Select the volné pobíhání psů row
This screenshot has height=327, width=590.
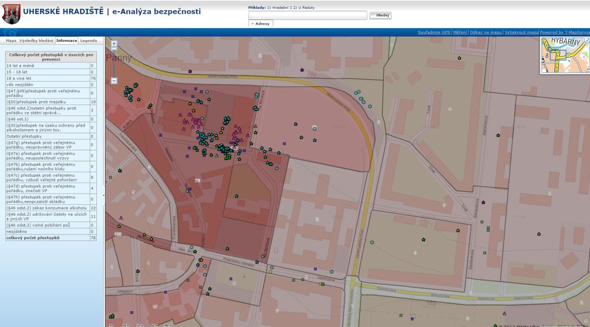coord(51,225)
